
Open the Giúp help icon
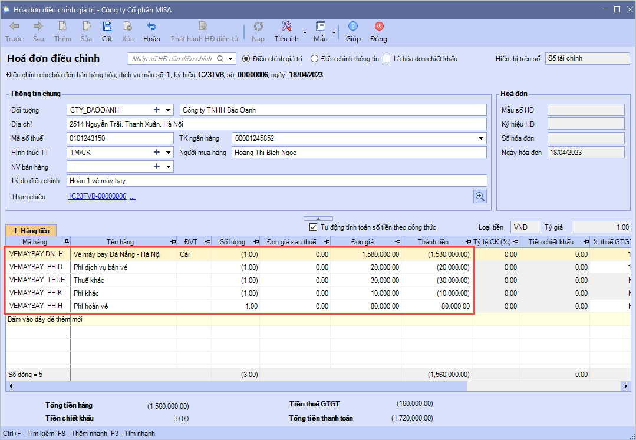coord(353,27)
